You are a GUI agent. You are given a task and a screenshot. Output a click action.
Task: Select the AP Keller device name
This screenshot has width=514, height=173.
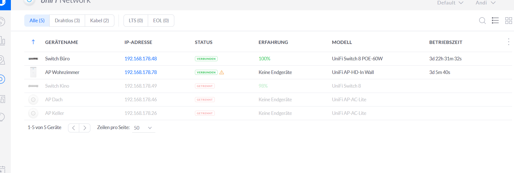coord(55,113)
